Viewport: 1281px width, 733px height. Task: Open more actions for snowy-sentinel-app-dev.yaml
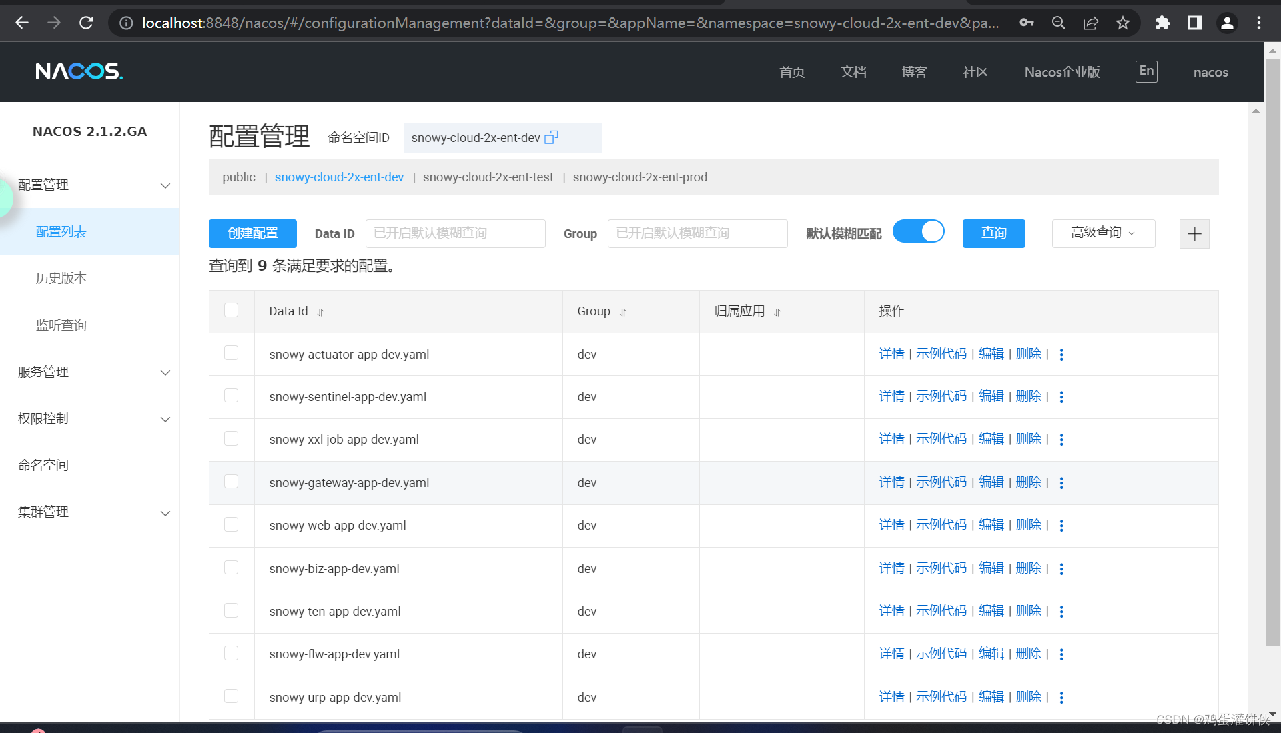(1061, 397)
